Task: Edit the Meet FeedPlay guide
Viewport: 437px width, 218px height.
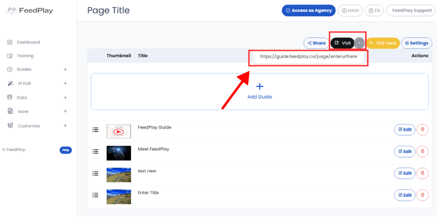Action: point(404,152)
